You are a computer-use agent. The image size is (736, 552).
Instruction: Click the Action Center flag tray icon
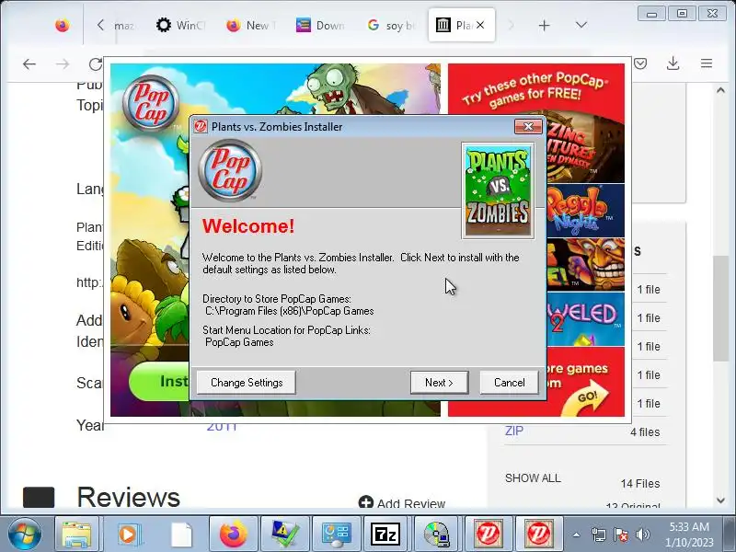coord(620,535)
